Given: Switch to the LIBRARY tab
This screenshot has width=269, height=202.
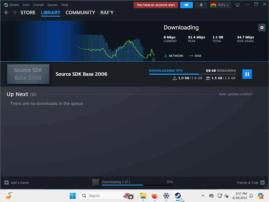Looking at the screenshot, I should click(x=51, y=13).
